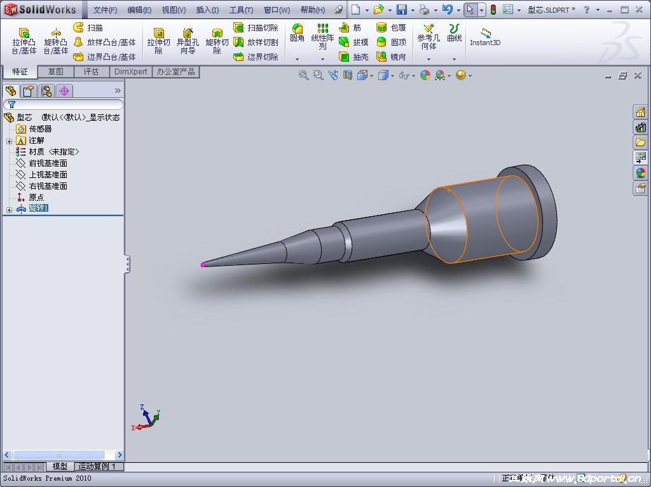Click Zoom to Fit icon in view toolbar
This screenshot has height=487, width=651.
pos(303,75)
